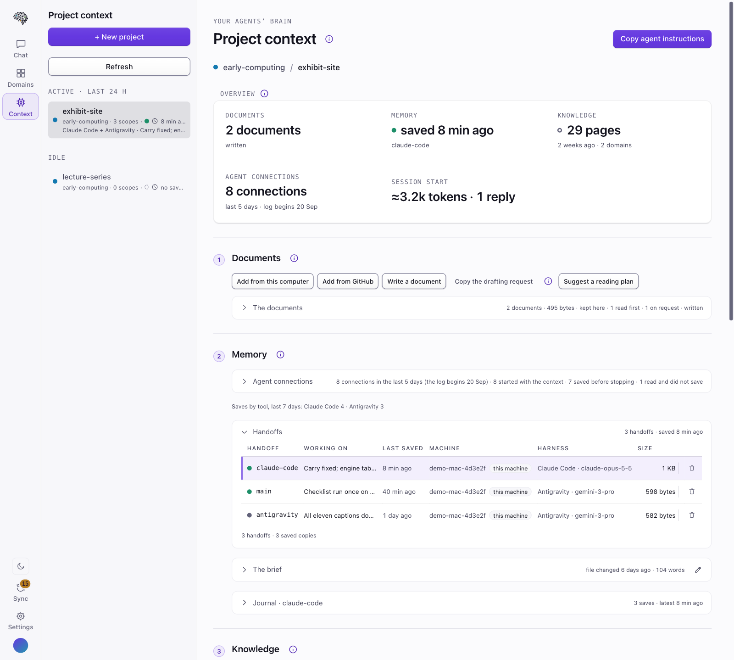The width and height of the screenshot is (734, 660).
Task: Open the Chat section in sidebar
Action: [21, 49]
